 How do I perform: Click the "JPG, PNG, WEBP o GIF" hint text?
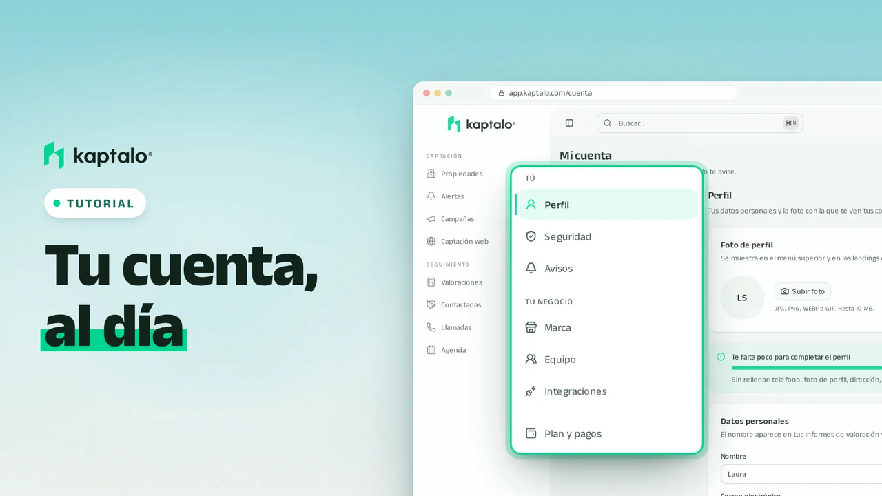click(824, 309)
